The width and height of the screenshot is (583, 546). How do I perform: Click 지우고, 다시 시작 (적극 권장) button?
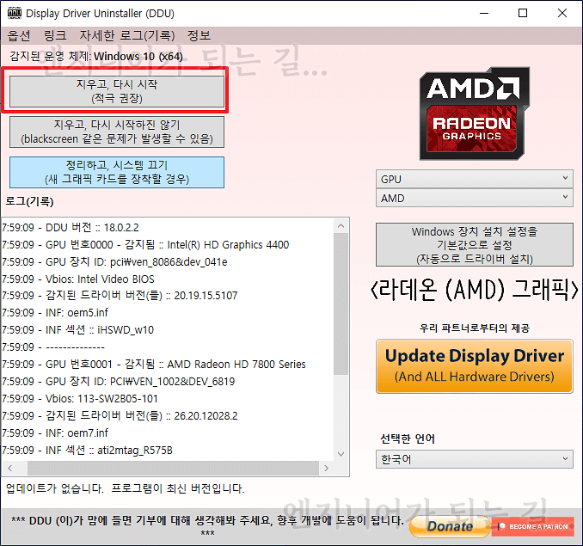coord(117,91)
